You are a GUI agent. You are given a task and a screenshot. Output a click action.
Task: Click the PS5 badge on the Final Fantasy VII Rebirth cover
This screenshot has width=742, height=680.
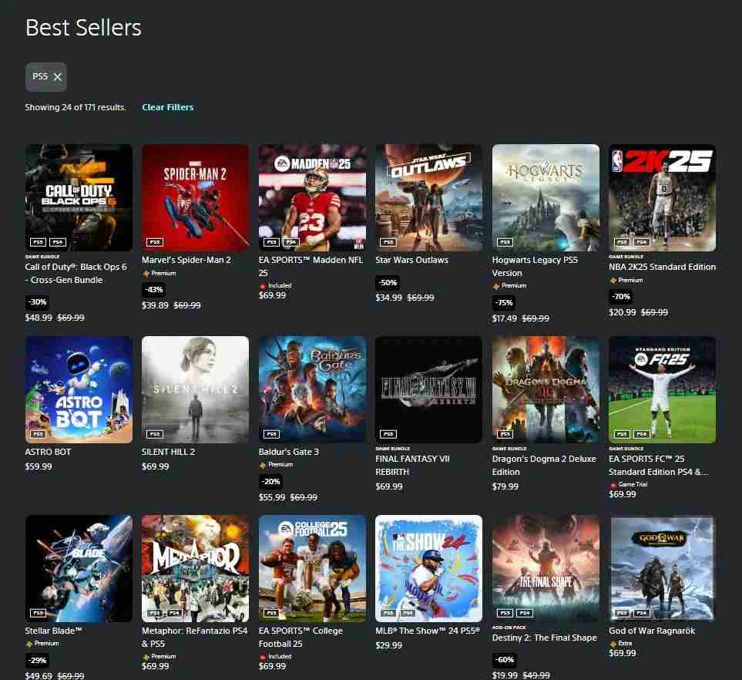388,434
